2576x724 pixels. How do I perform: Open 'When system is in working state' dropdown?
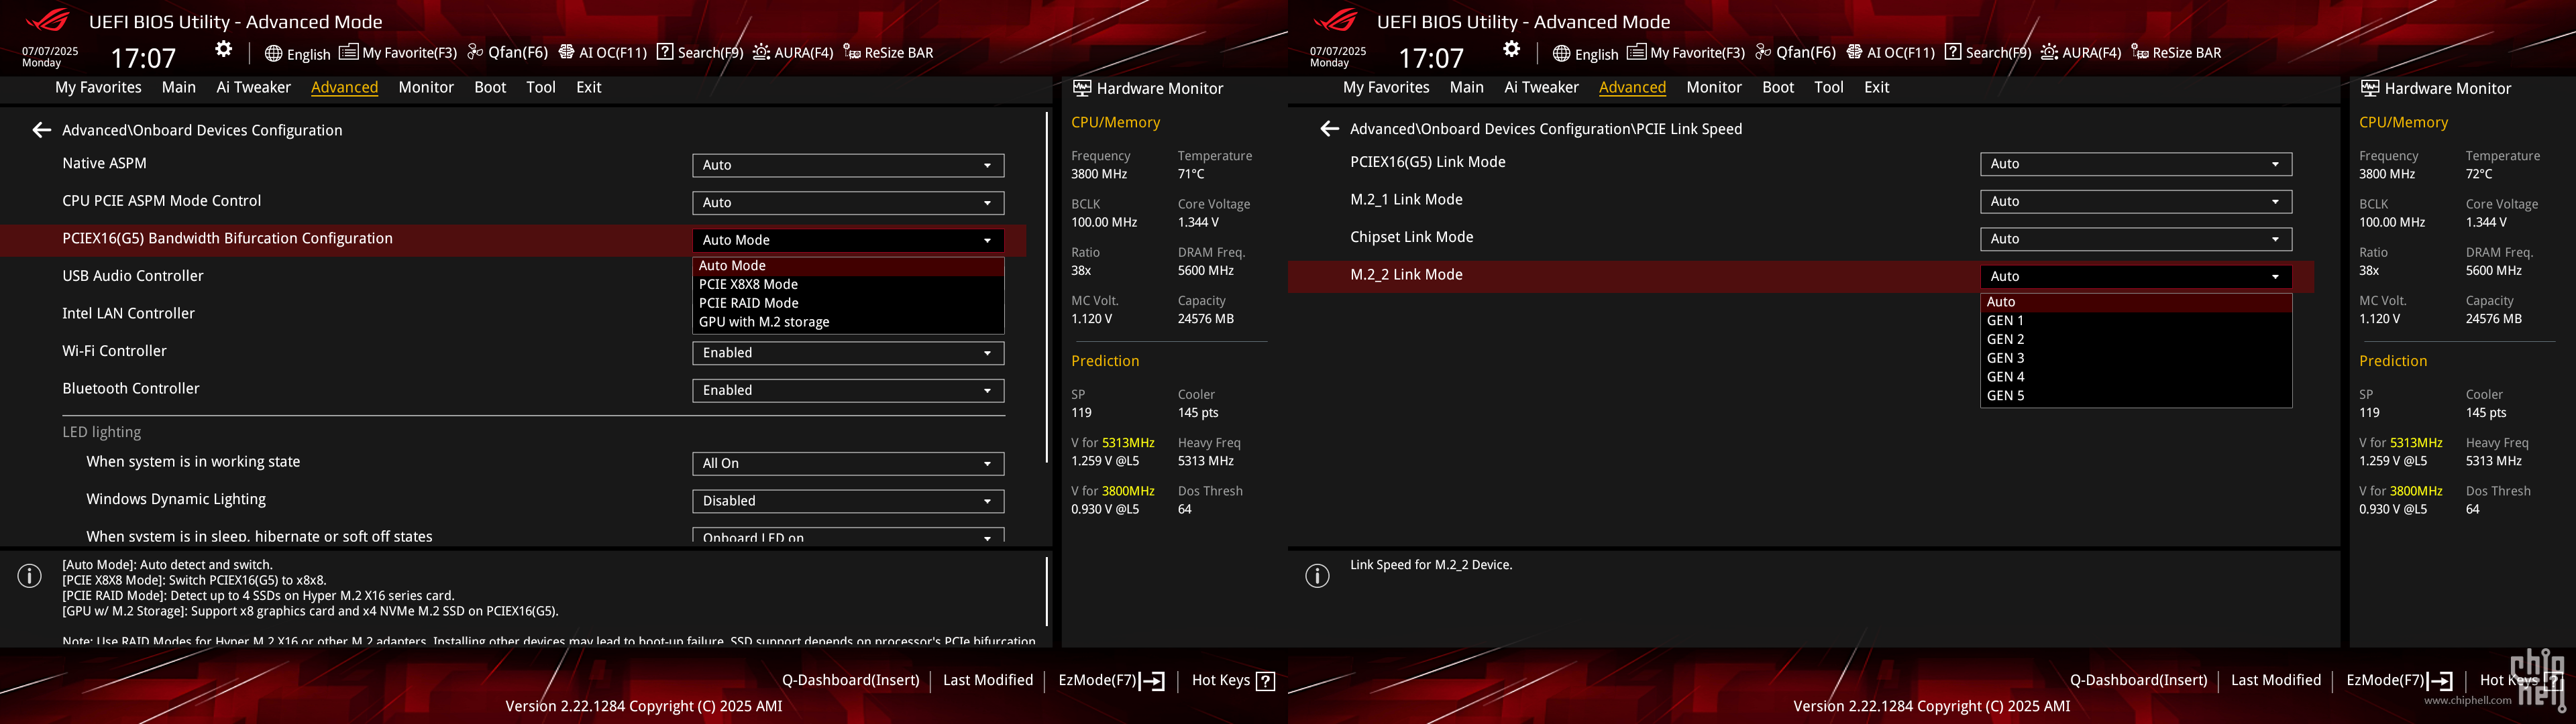848,463
